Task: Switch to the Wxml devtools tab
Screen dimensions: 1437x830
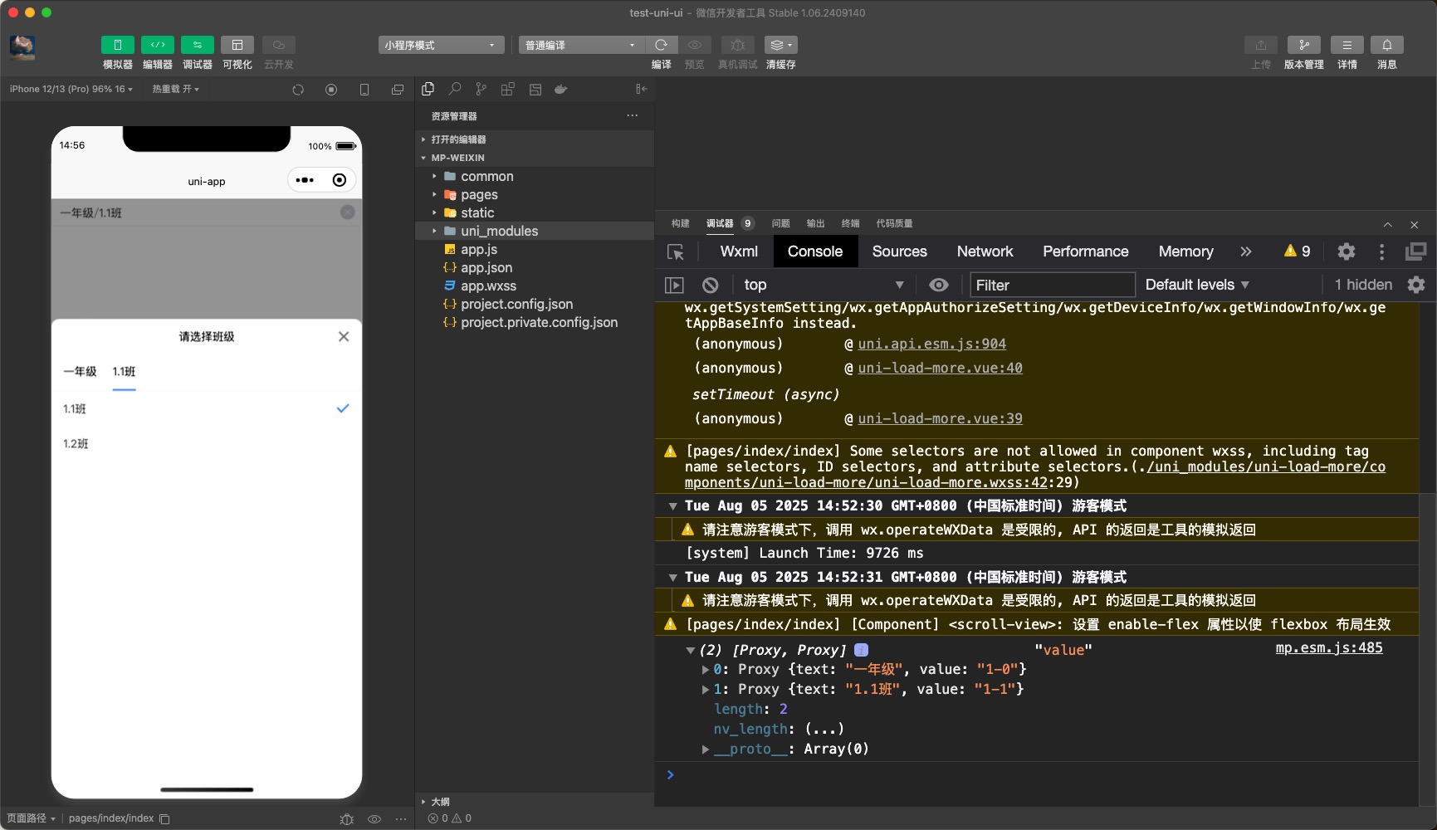Action: [739, 251]
